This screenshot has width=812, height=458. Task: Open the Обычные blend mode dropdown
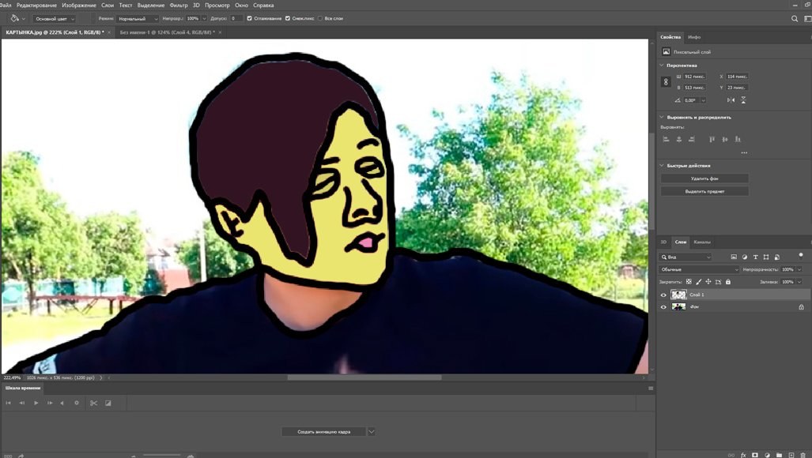(x=700, y=269)
